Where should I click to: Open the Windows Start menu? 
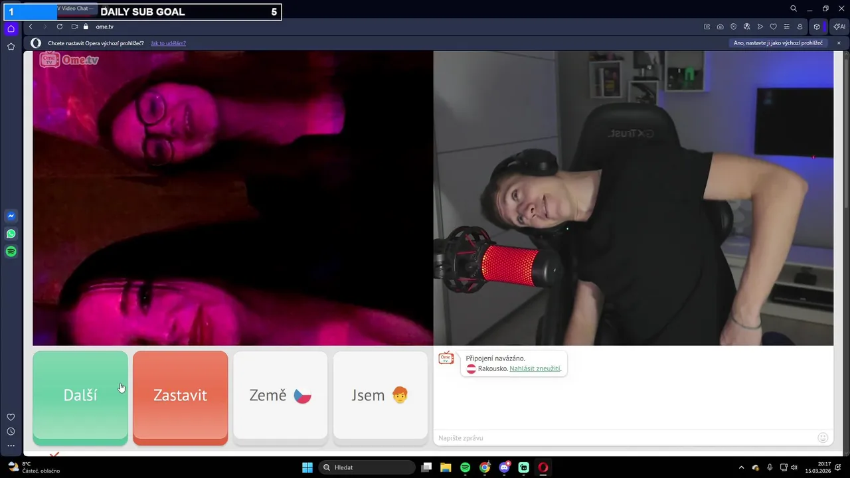click(x=307, y=467)
